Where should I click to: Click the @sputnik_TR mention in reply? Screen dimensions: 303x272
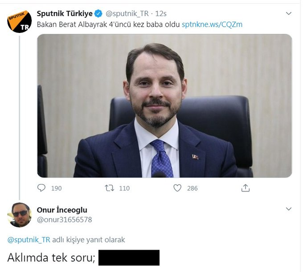pos(29,240)
